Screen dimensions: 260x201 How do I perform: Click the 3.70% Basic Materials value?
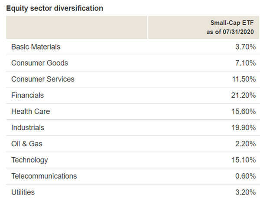tap(244, 47)
